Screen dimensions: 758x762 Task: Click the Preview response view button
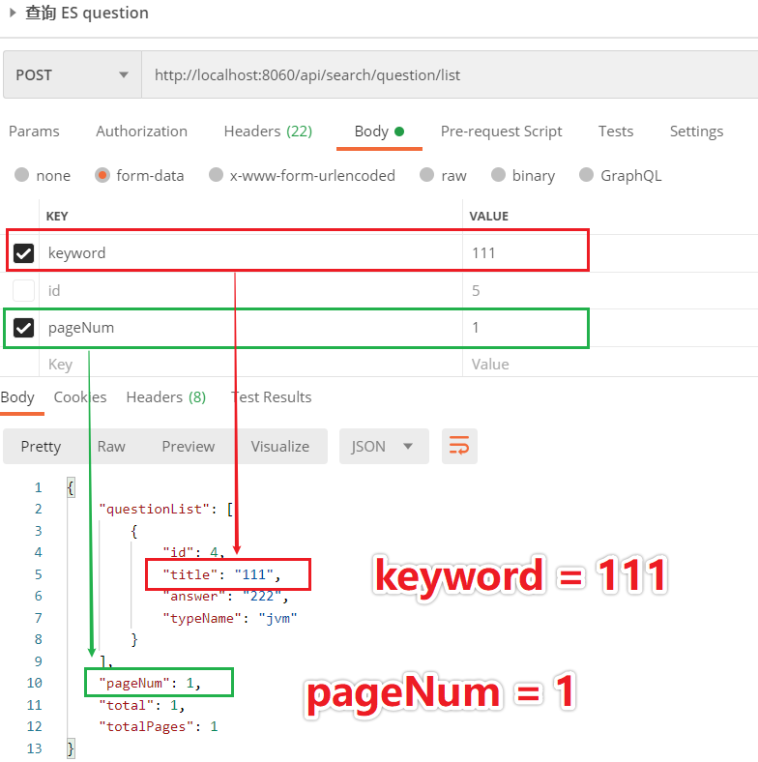188,446
